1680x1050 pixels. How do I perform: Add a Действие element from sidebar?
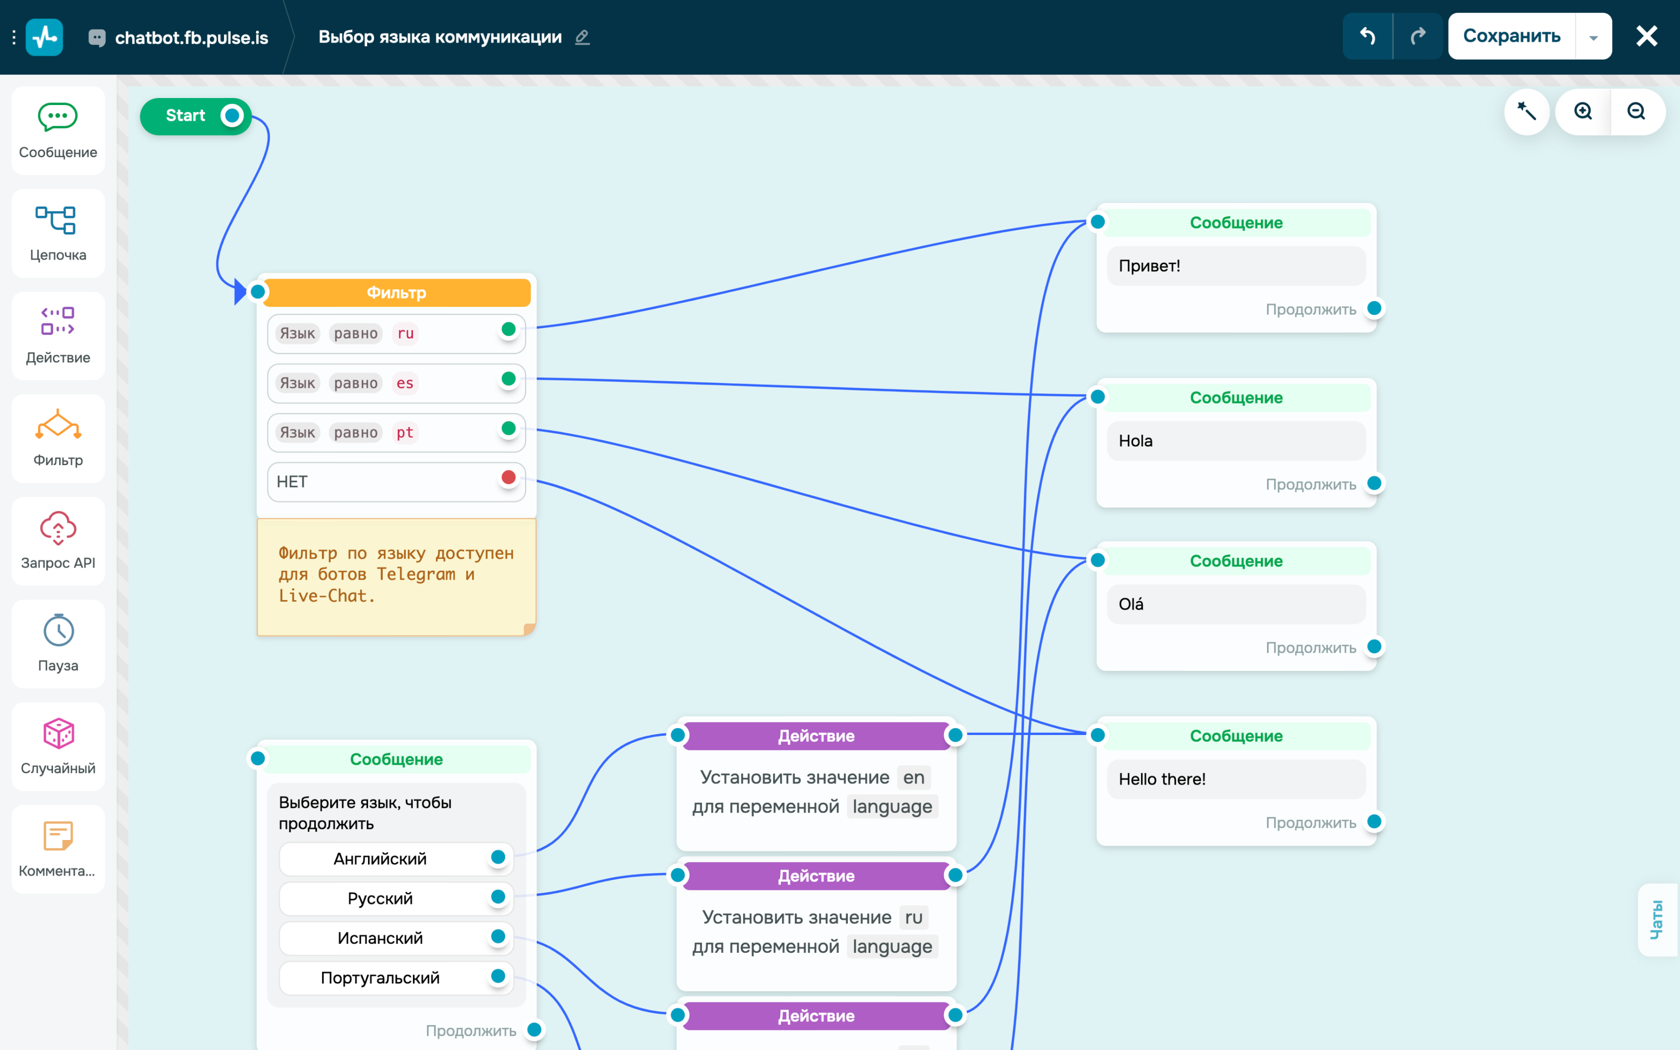pos(58,336)
